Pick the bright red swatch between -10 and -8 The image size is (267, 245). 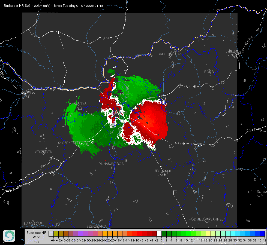click(139, 234)
